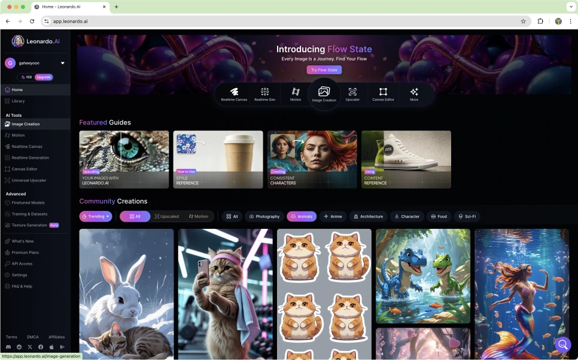Open the Style Reference guide card

218,159
